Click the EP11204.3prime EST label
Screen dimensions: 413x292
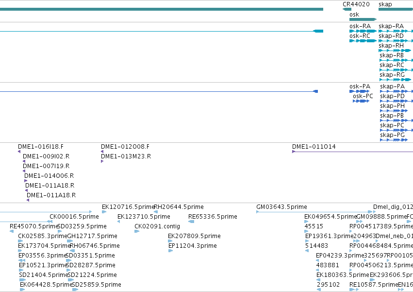[193, 246]
